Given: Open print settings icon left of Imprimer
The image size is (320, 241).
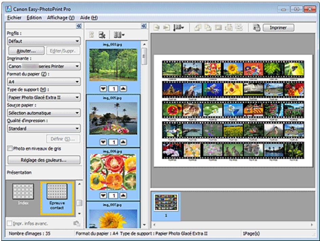Looking at the screenshot, I should 257,27.
